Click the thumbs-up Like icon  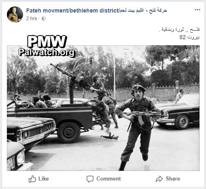32,179
